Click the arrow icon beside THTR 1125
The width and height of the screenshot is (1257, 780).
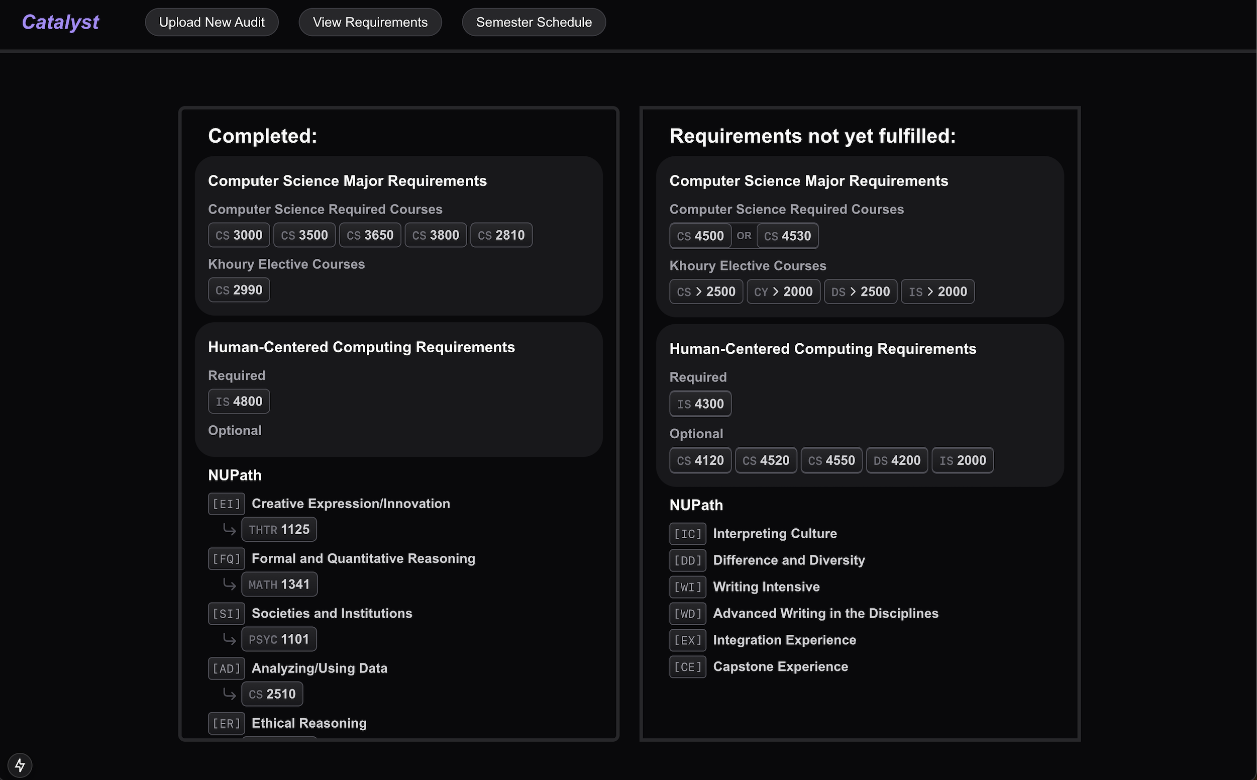[x=229, y=529]
